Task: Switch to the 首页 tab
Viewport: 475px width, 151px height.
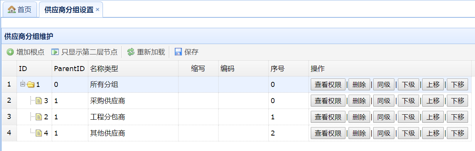Action: [x=20, y=10]
